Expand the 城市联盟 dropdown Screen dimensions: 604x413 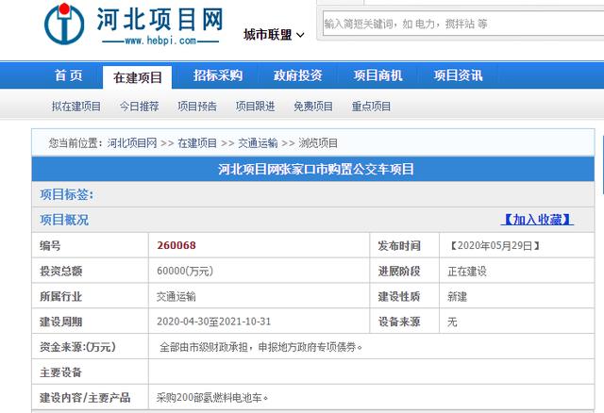pyautogui.click(x=274, y=35)
